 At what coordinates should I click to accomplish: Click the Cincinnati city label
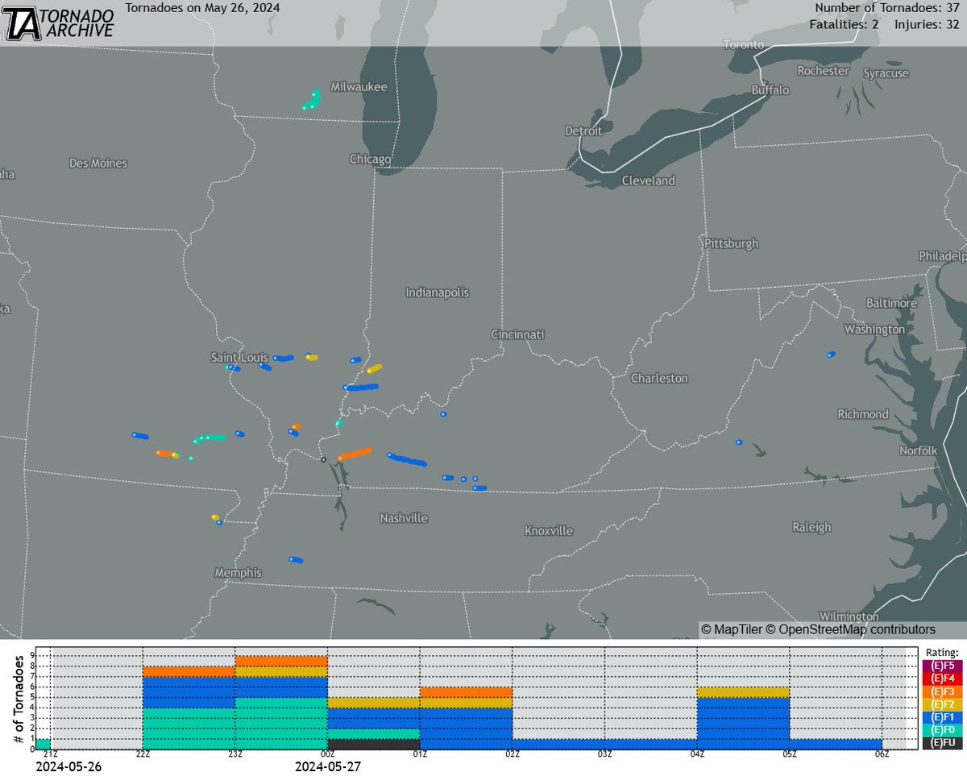tap(518, 334)
